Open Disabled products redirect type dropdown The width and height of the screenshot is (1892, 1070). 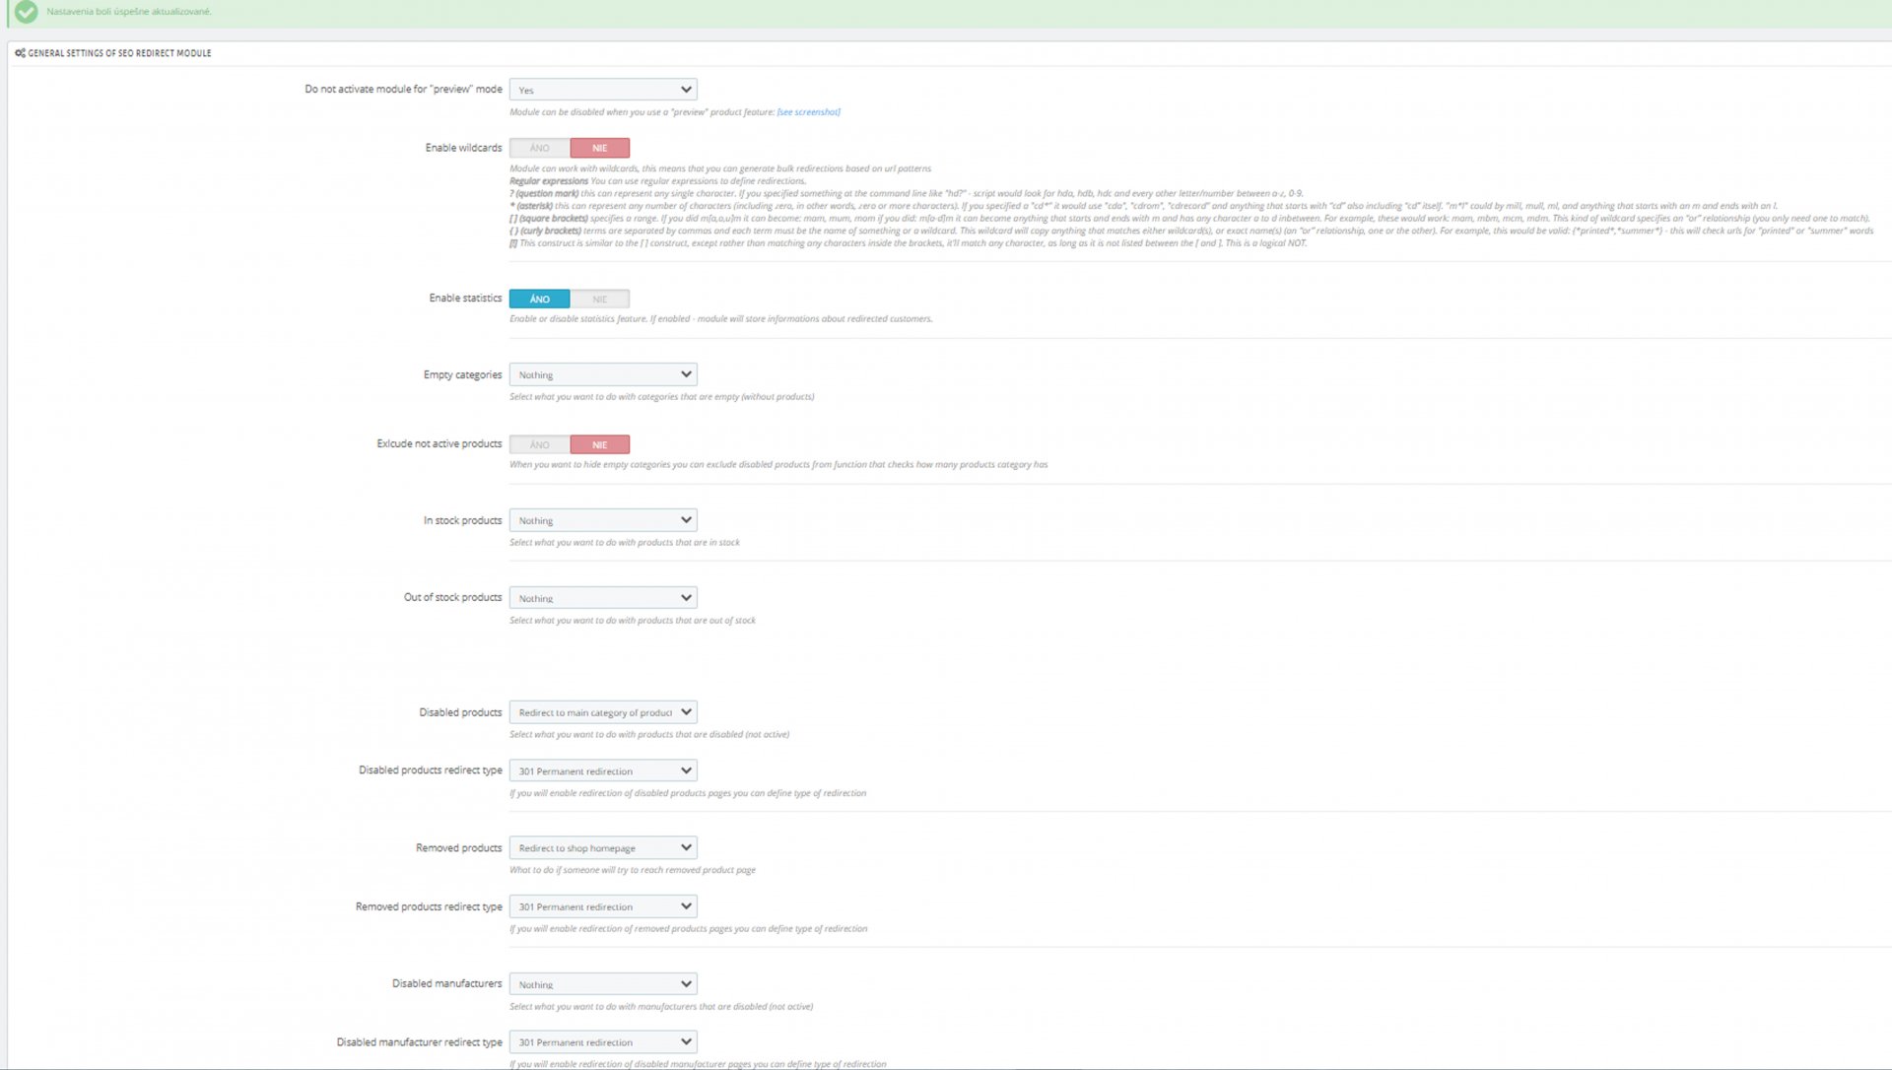coord(602,770)
